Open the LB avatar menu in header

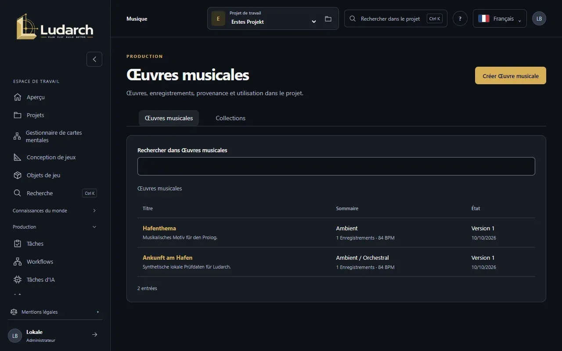coord(539,18)
